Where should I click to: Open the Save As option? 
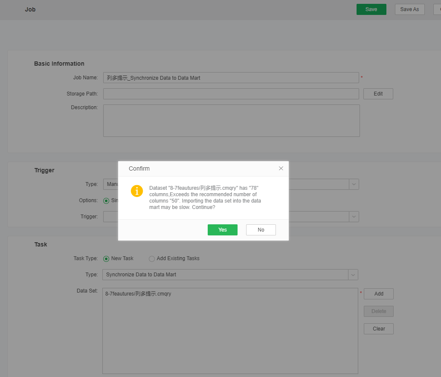409,9
